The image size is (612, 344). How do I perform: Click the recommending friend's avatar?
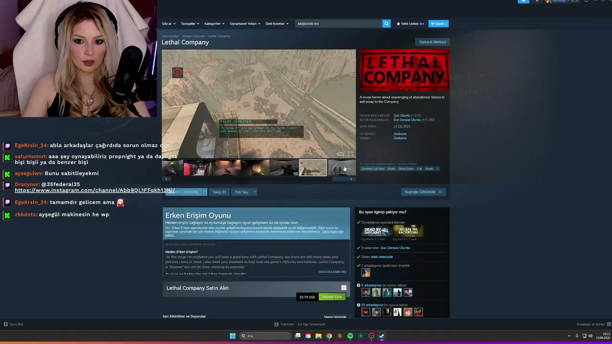coord(366,273)
